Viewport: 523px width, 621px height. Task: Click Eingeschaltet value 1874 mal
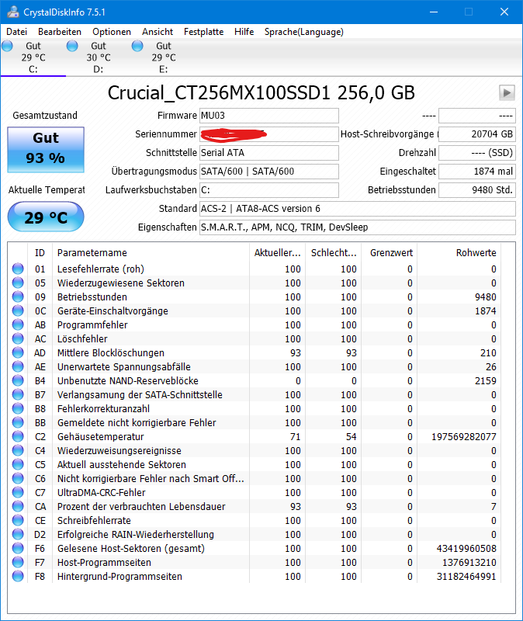tap(477, 172)
